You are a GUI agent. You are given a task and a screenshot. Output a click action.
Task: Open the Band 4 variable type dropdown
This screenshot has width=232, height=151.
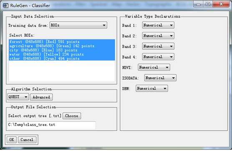[x=158, y=57]
